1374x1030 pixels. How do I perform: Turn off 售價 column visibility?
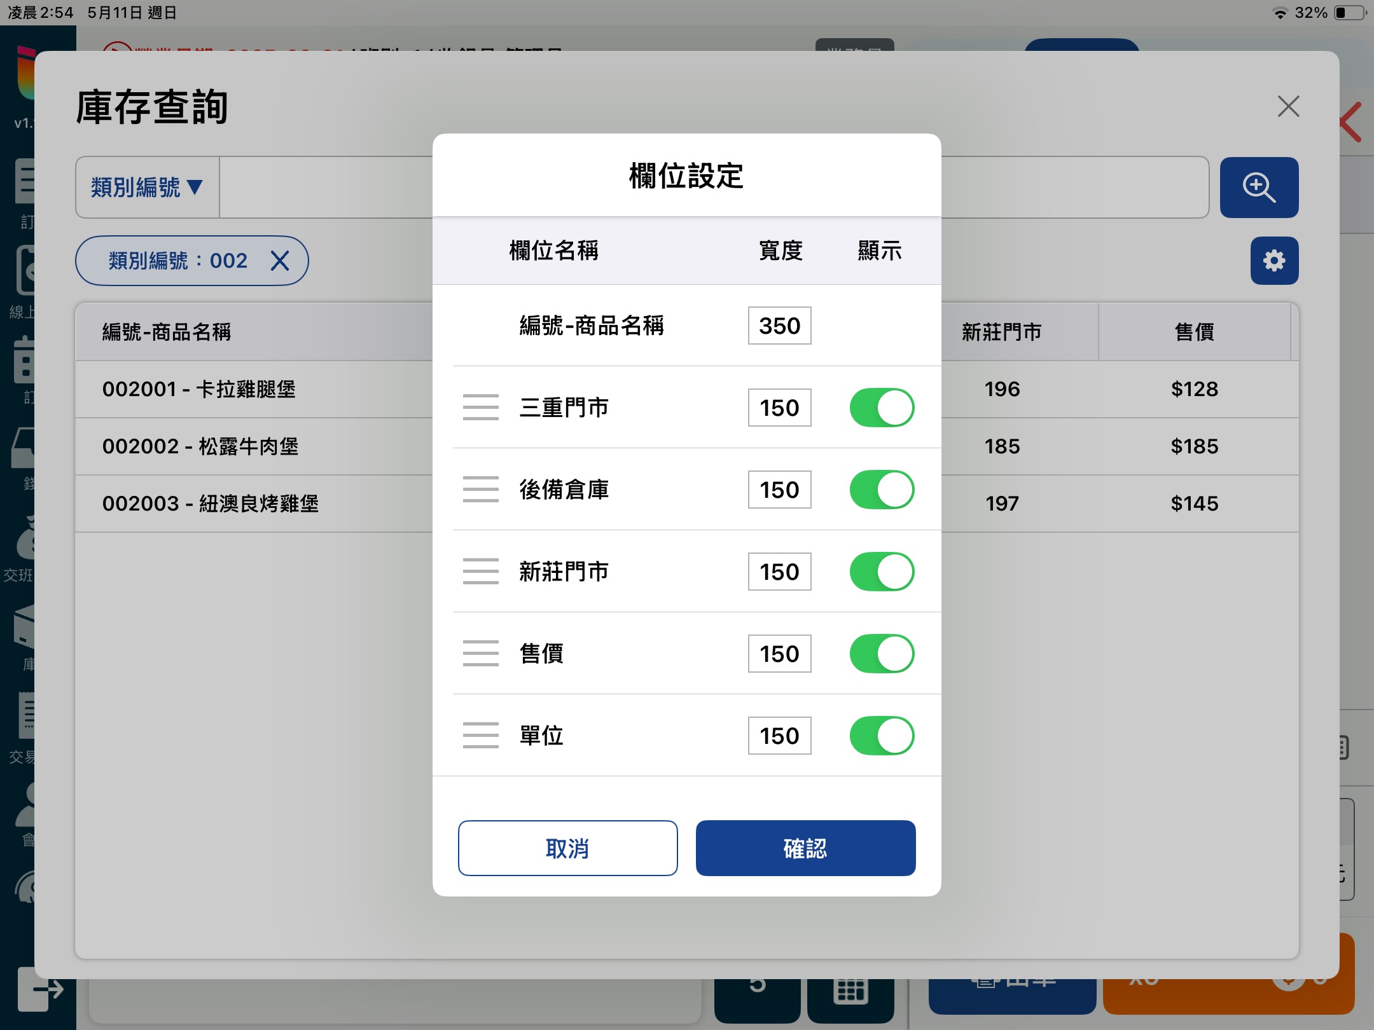pos(882,654)
